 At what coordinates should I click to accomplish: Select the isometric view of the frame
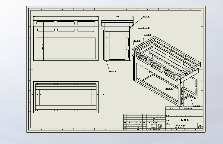167,72
